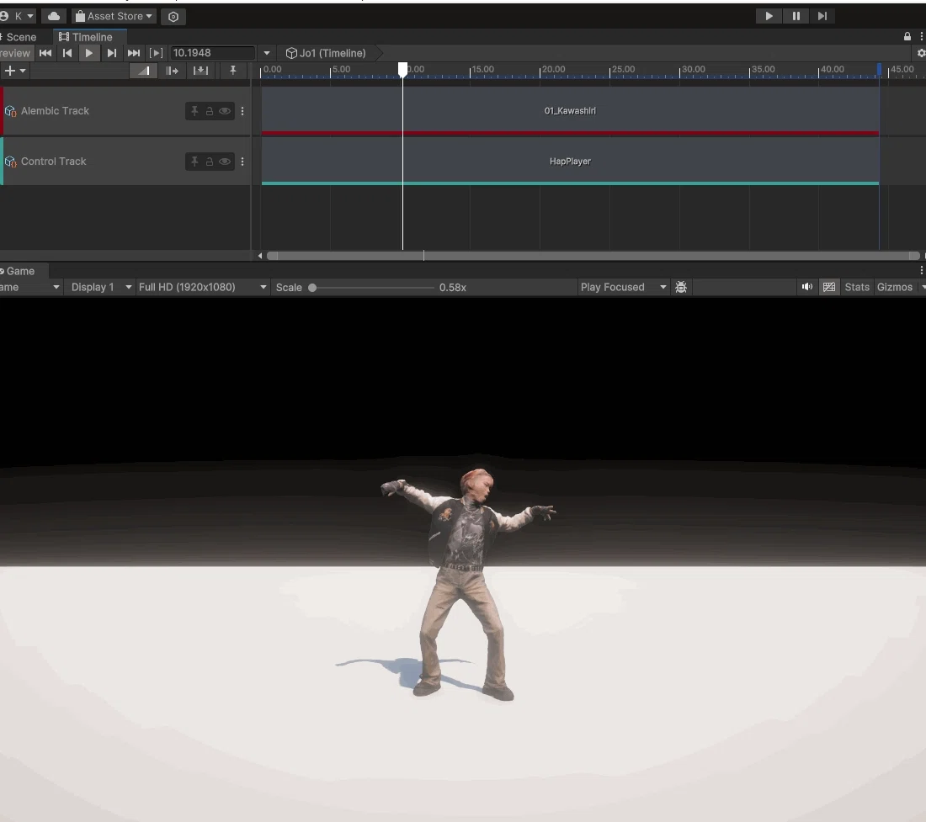Toggle the Game view shortcuts keyboard icon
Image resolution: width=926 pixels, height=822 pixels.
pyautogui.click(x=829, y=288)
